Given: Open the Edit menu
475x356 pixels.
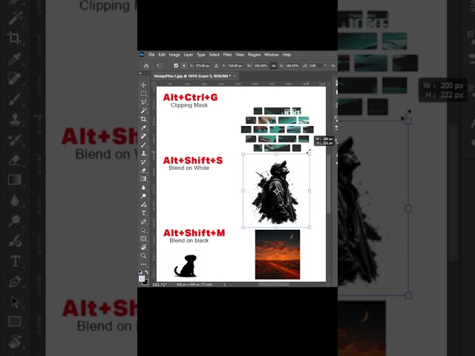Looking at the screenshot, I should [162, 55].
